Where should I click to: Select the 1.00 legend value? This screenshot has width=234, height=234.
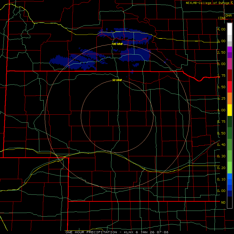(221, 110)
